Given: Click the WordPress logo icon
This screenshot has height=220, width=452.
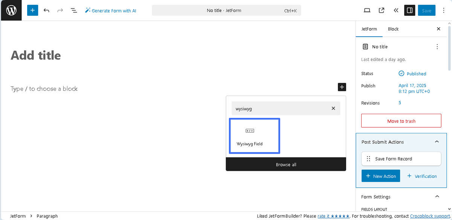Looking at the screenshot, I should (11, 10).
